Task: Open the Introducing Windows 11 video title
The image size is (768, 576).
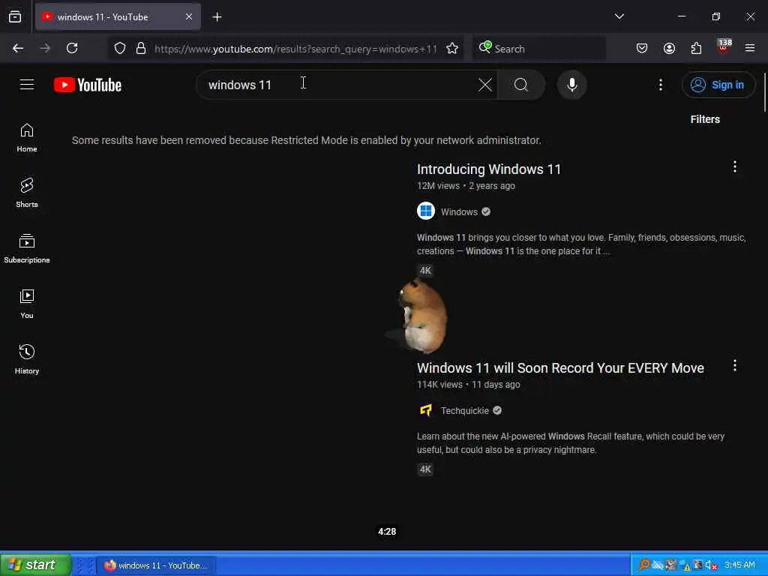Action: [488, 169]
